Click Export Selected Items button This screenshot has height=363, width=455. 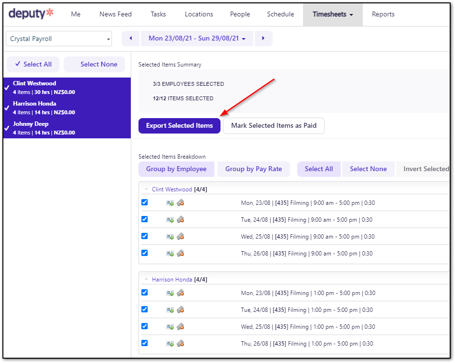tap(179, 125)
